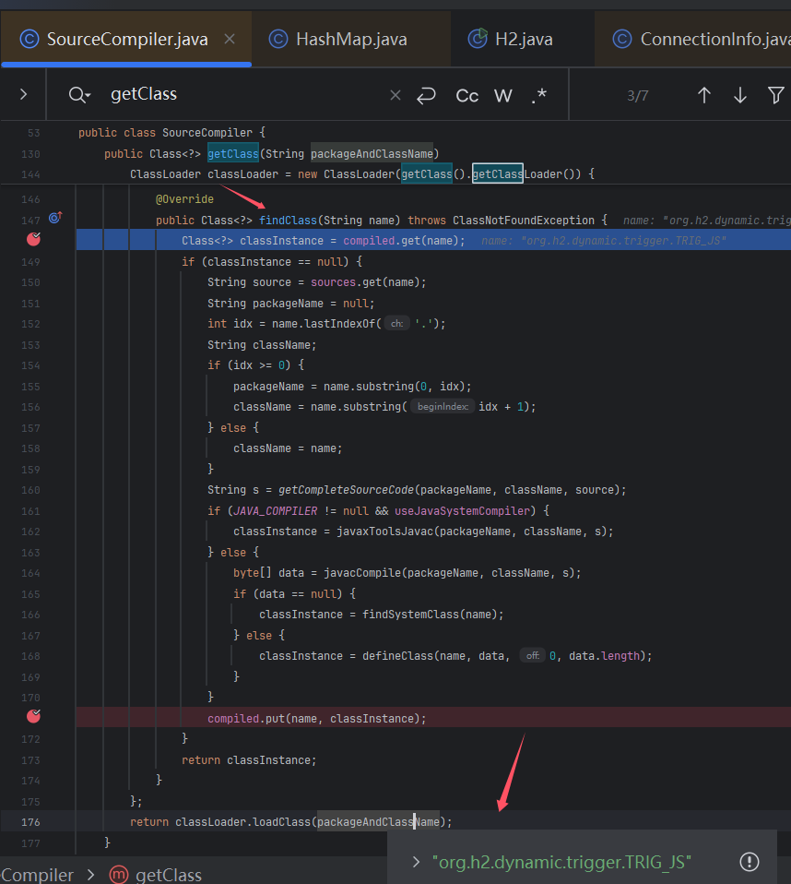Image resolution: width=791 pixels, height=884 pixels.
Task: Go to previous search occurrence
Action: click(704, 95)
